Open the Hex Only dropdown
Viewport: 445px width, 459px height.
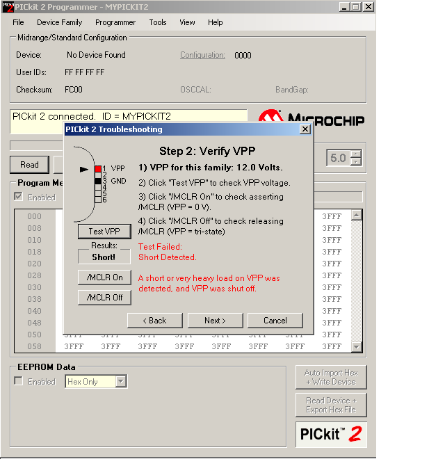click(120, 381)
